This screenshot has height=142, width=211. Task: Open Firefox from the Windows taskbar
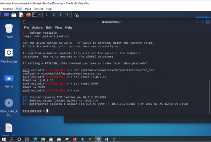[75, 139]
